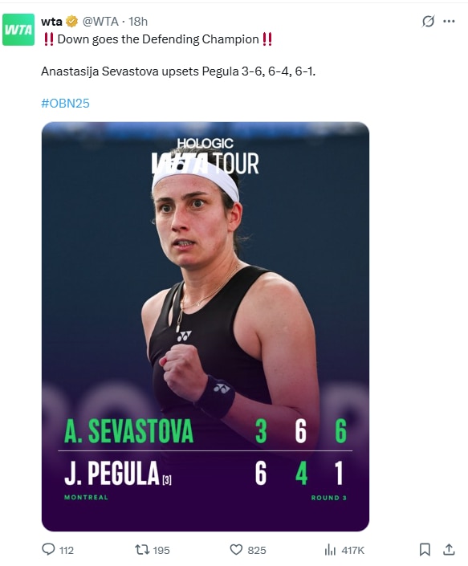Click the reply comment icon
This screenshot has width=468, height=566.
(48, 549)
